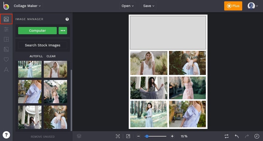This screenshot has width=263, height=141.
Task: Open the Image Manager sidebar icon
Action: point(6,19)
